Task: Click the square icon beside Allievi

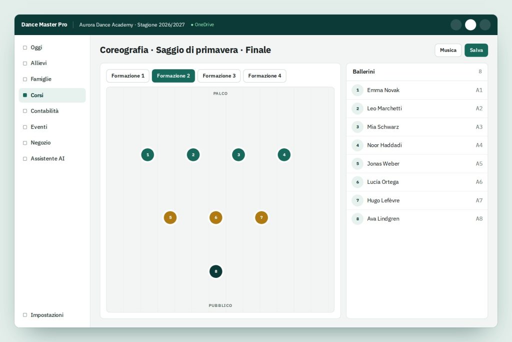Action: coord(25,64)
